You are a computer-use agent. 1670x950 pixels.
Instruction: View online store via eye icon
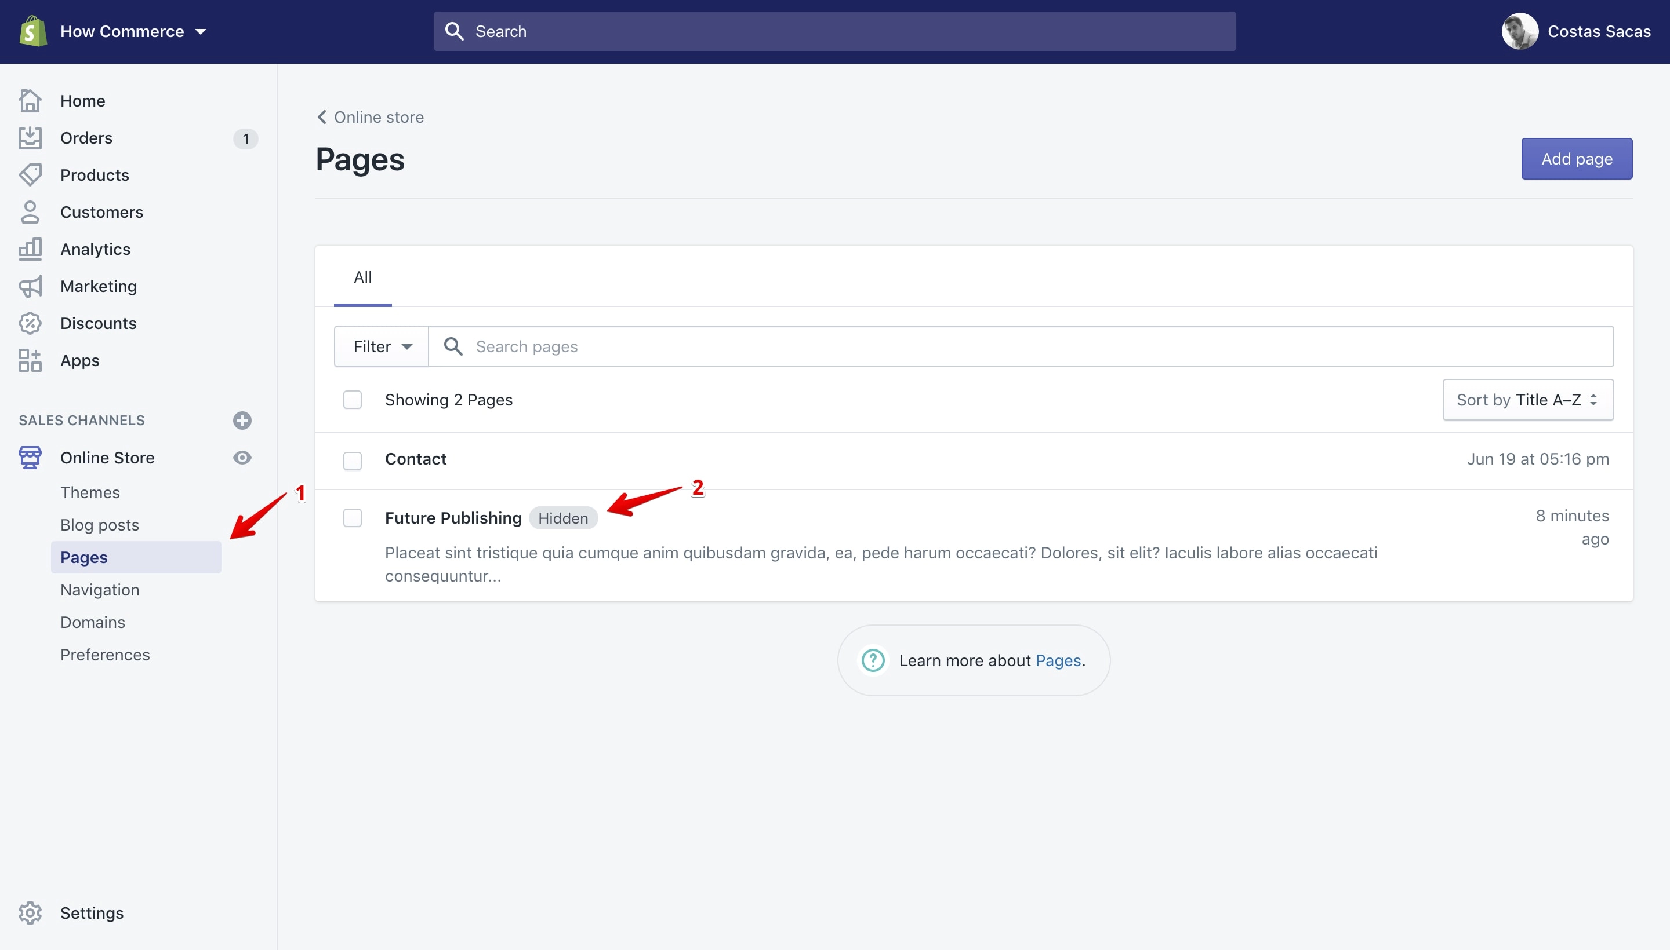click(x=242, y=458)
